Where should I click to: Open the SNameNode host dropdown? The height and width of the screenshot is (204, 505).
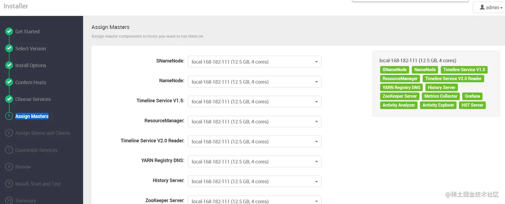255,62
